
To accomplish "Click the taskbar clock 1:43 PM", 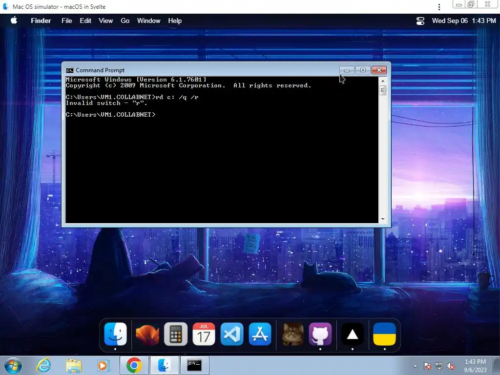I will pyautogui.click(x=475, y=366).
